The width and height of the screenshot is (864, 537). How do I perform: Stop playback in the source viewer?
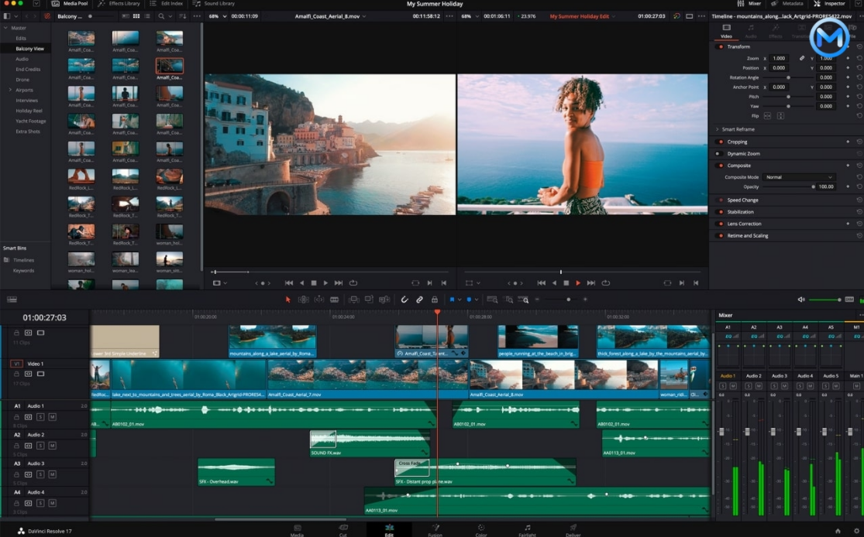coord(314,282)
